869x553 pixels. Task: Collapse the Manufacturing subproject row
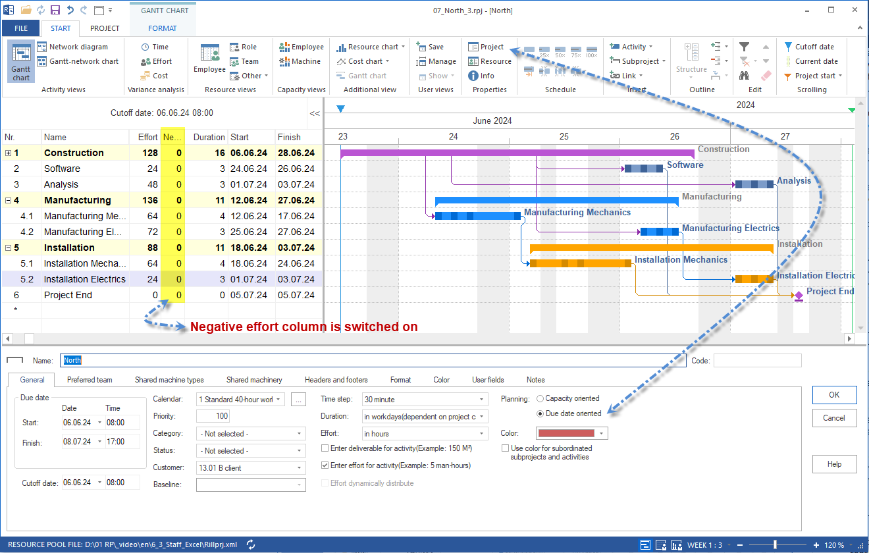[8, 200]
